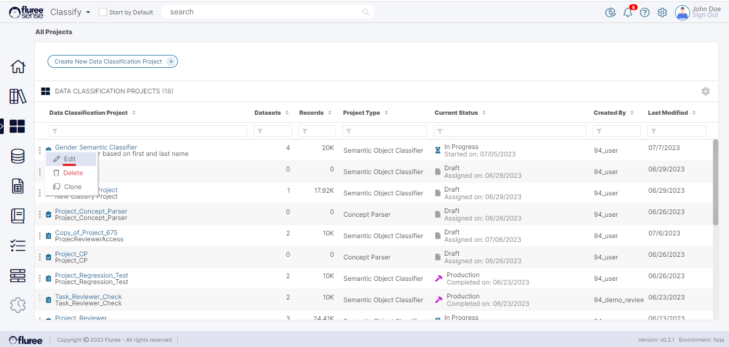Viewport: 729px width, 347px height.
Task: Click Create New Data Classification Project button
Action: (112, 61)
